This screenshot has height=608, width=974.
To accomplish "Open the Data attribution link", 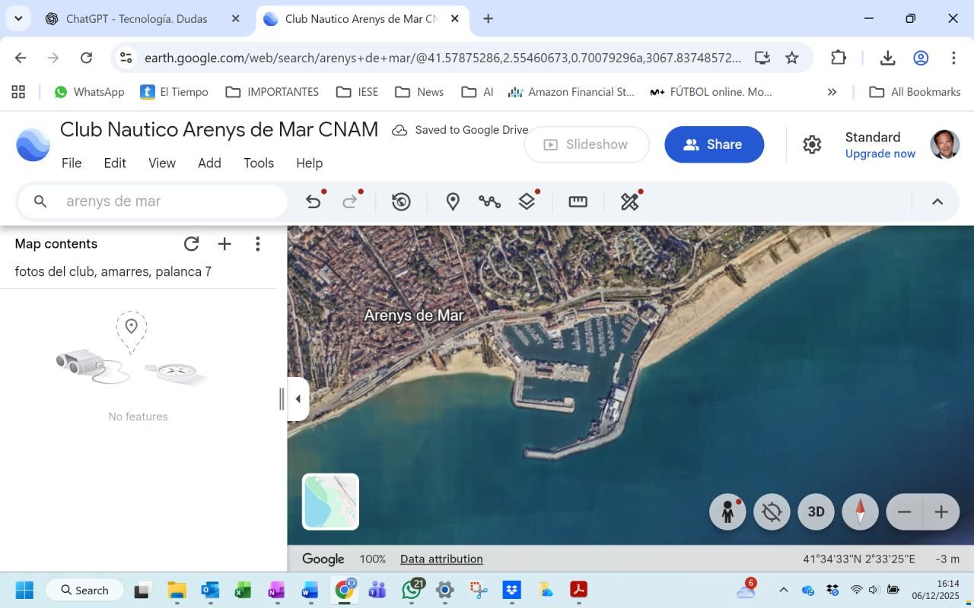I will tap(441, 559).
